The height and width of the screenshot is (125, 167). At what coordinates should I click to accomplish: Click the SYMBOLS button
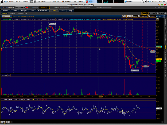pos(152,13)
